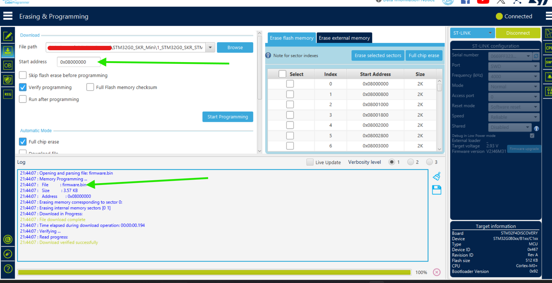The height and width of the screenshot is (283, 552).
Task: Open the ST community network icon in the top bar
Action: (x=517, y=2)
